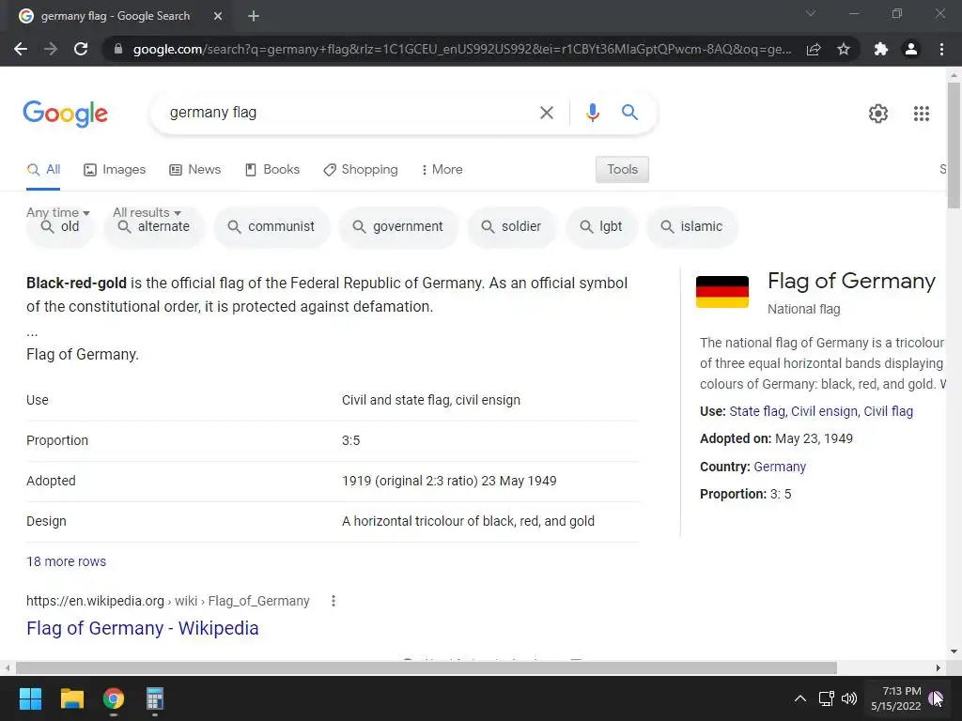Click the Germany flag thumbnail image
The width and height of the screenshot is (962, 721).
click(722, 292)
